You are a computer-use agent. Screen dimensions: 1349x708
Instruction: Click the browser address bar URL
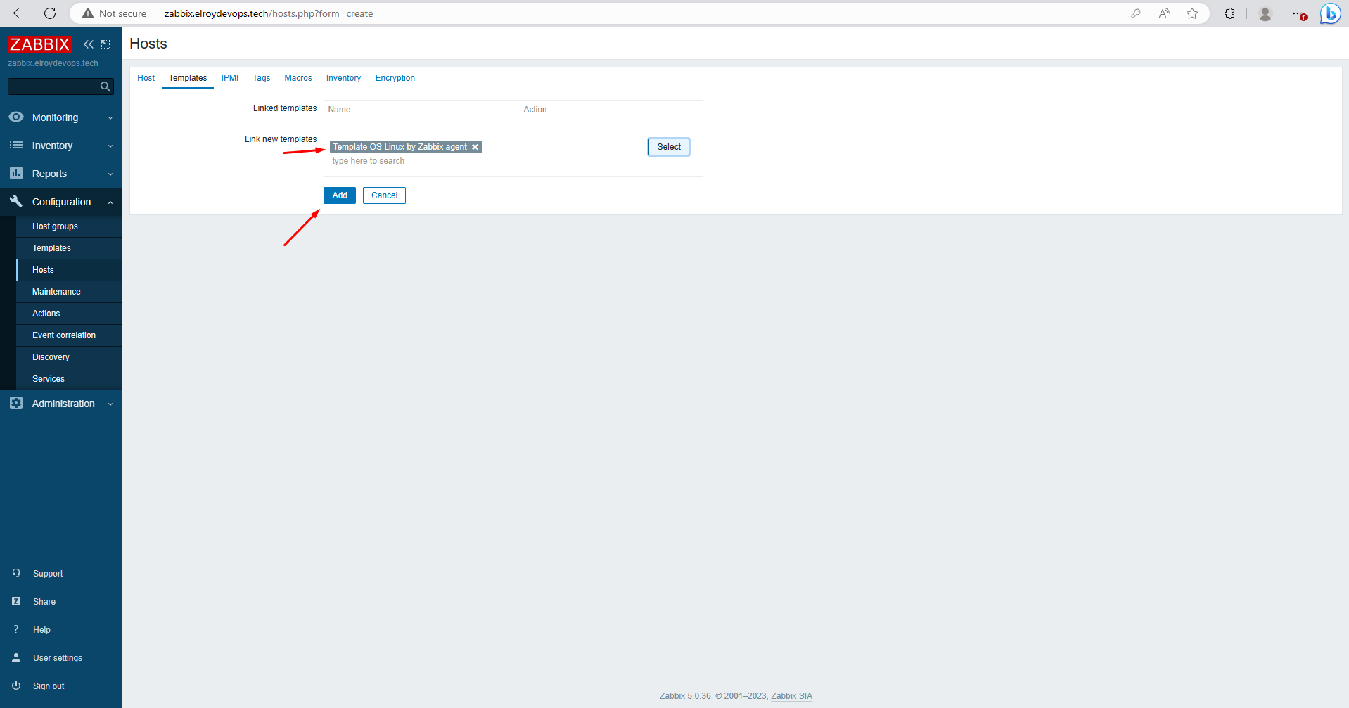pos(269,13)
